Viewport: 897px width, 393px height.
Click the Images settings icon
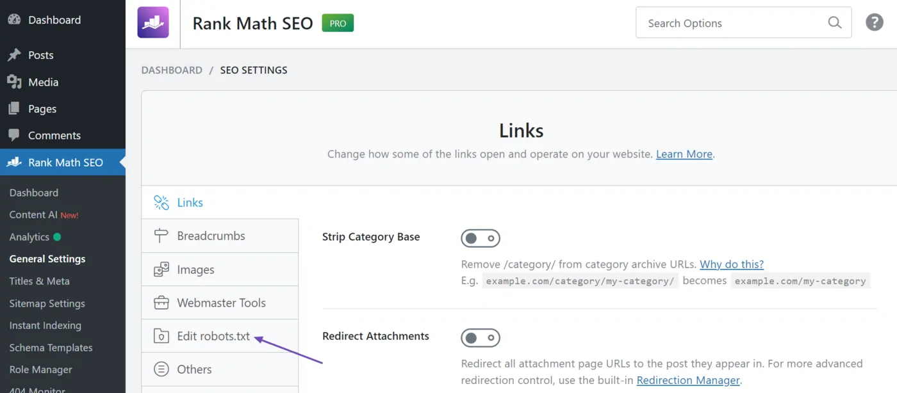[161, 269]
